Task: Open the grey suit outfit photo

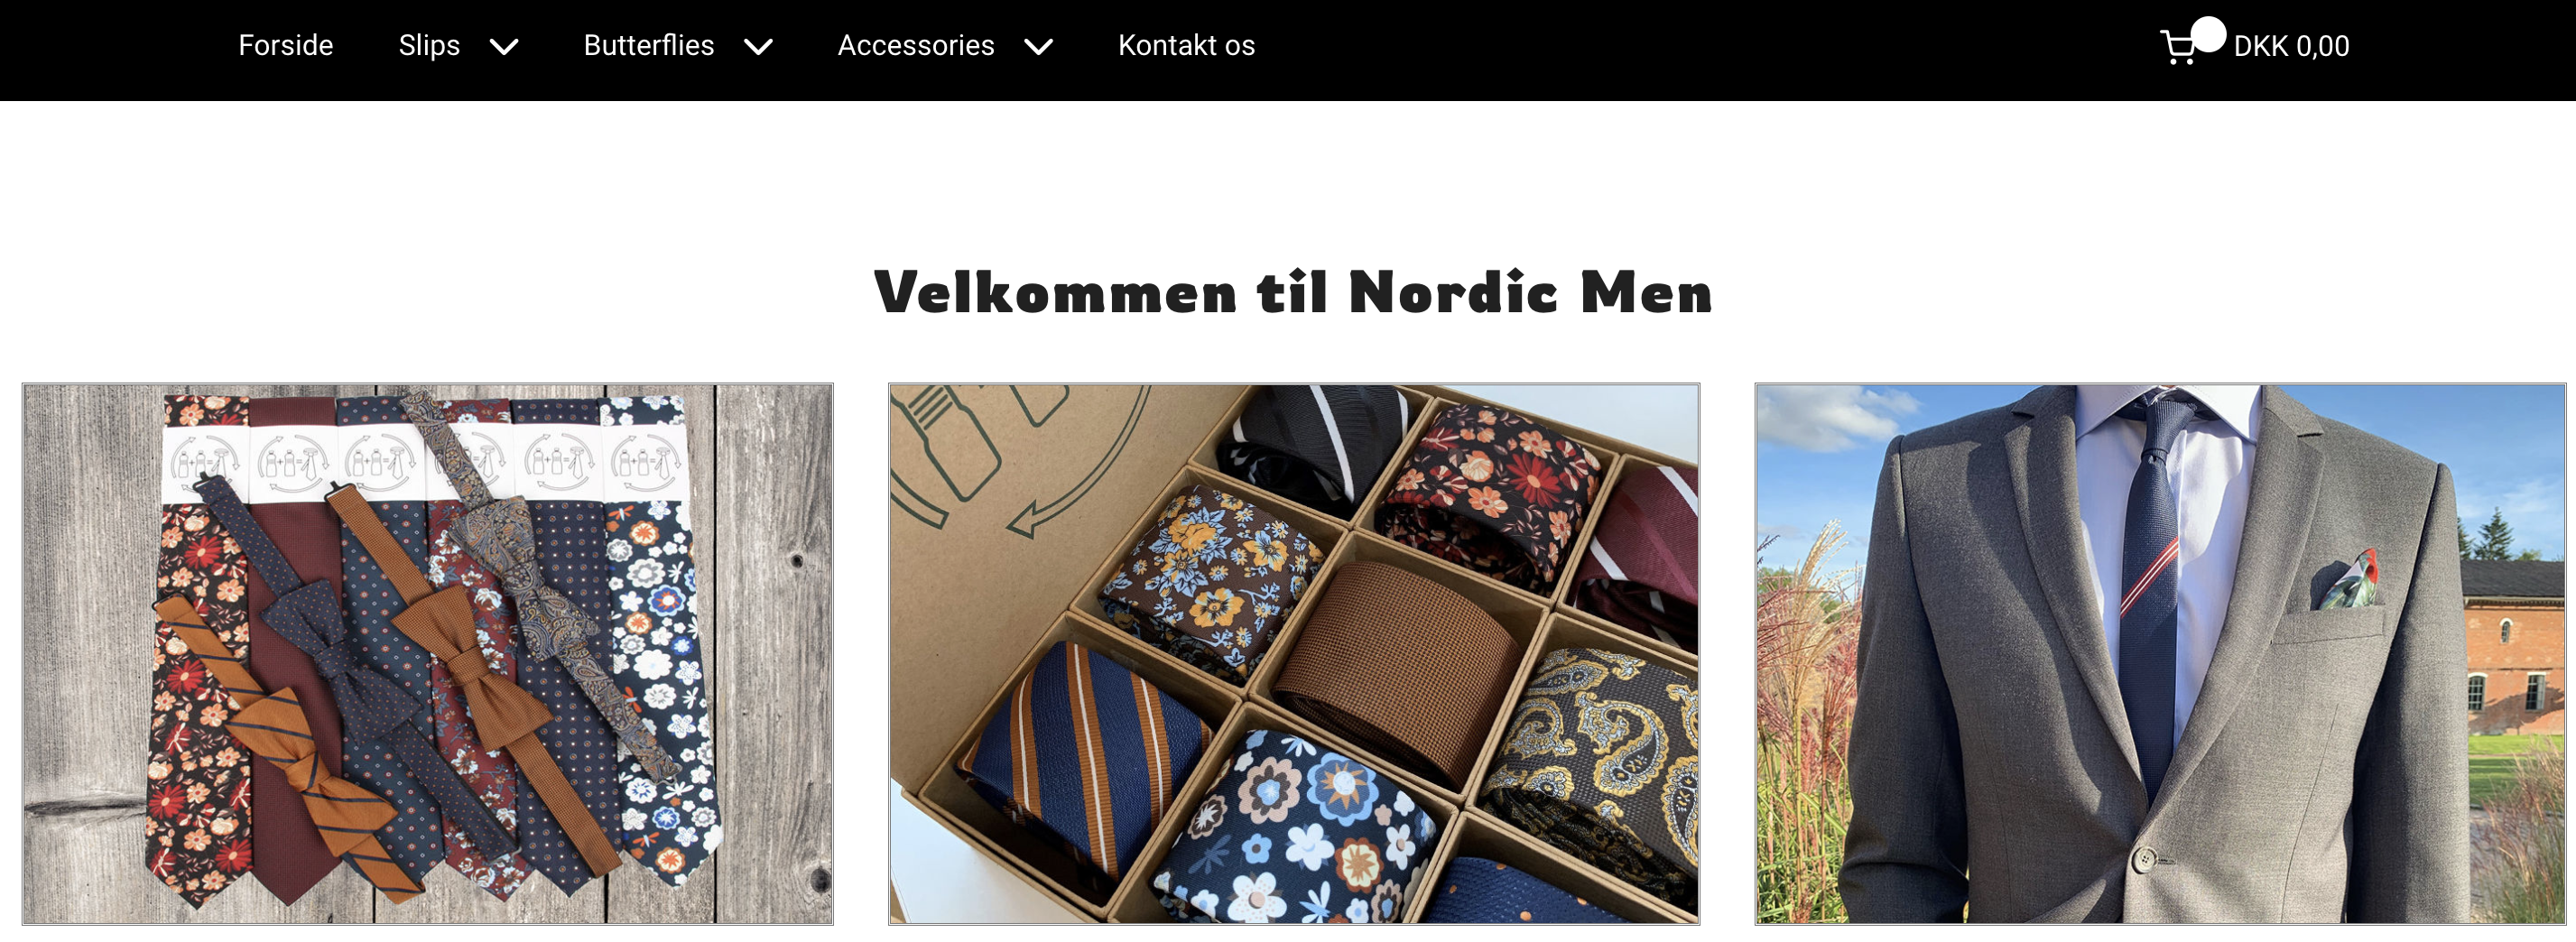Action: (2160, 654)
